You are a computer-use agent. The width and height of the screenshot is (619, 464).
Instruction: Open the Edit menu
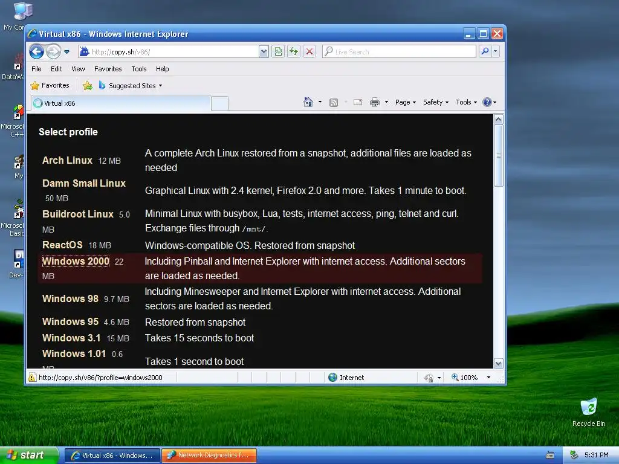click(x=56, y=69)
